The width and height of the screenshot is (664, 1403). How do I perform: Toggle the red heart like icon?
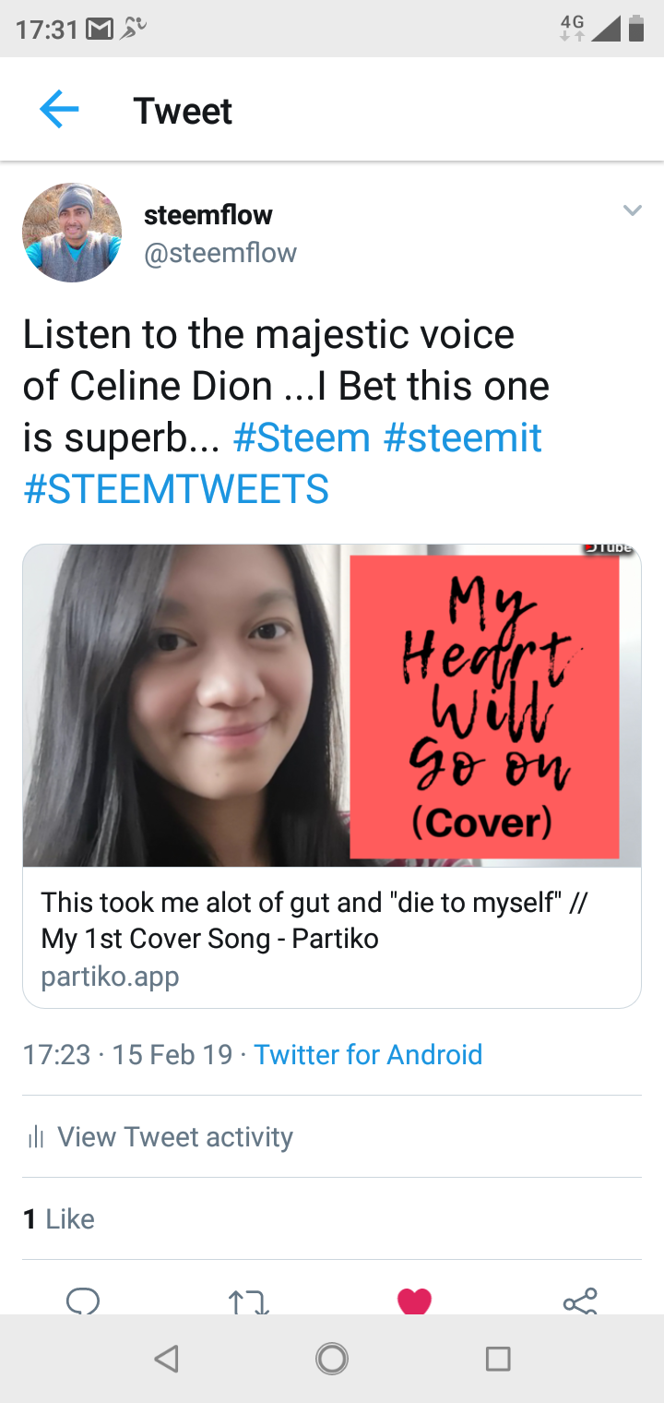coord(414,1301)
